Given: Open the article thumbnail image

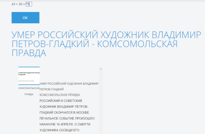Looking at the screenshot, I should click(x=29, y=76).
